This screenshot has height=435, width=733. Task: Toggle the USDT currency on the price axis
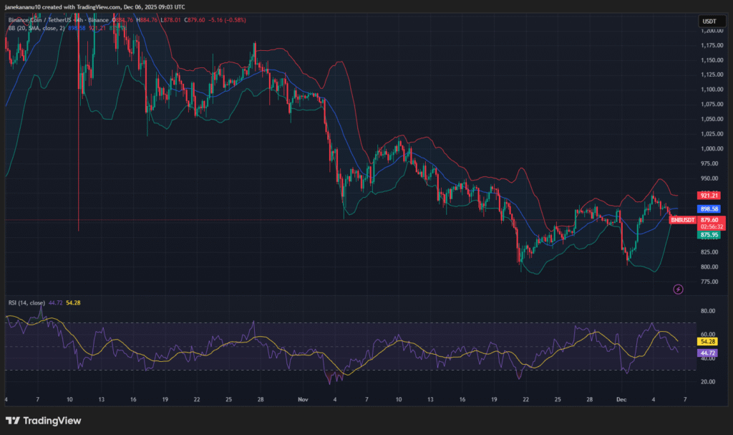(712, 21)
